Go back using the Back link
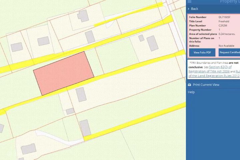This screenshot has height=160, width=240. click(x=194, y=9)
